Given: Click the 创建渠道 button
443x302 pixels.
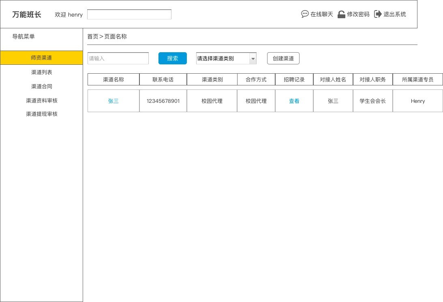Looking at the screenshot, I should pos(283,58).
